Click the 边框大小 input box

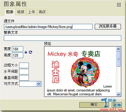(24, 65)
